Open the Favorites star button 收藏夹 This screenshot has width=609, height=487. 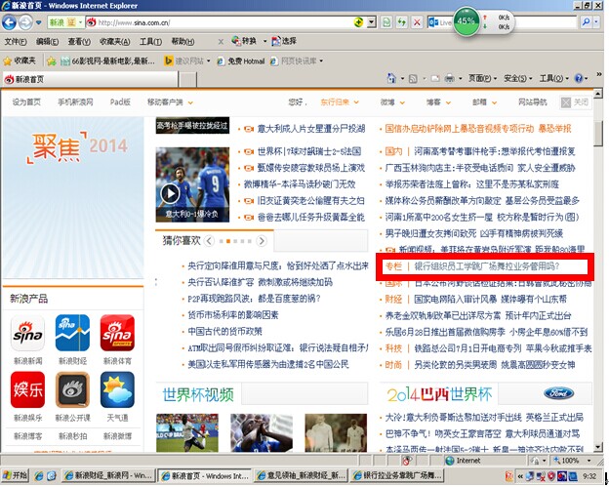20,61
